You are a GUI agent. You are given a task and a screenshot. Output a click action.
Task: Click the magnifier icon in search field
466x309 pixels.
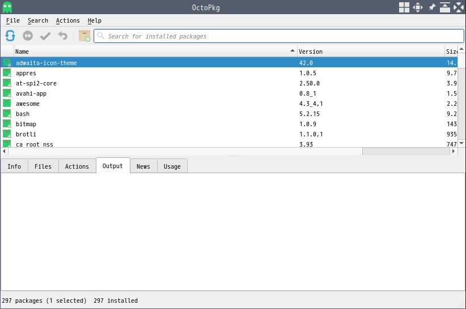click(x=101, y=36)
